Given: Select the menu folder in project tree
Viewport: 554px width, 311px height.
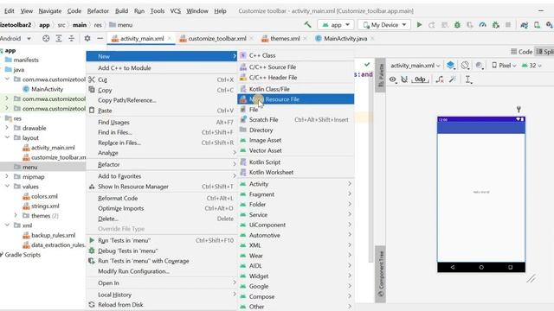Looking at the screenshot, I should coord(42,167).
